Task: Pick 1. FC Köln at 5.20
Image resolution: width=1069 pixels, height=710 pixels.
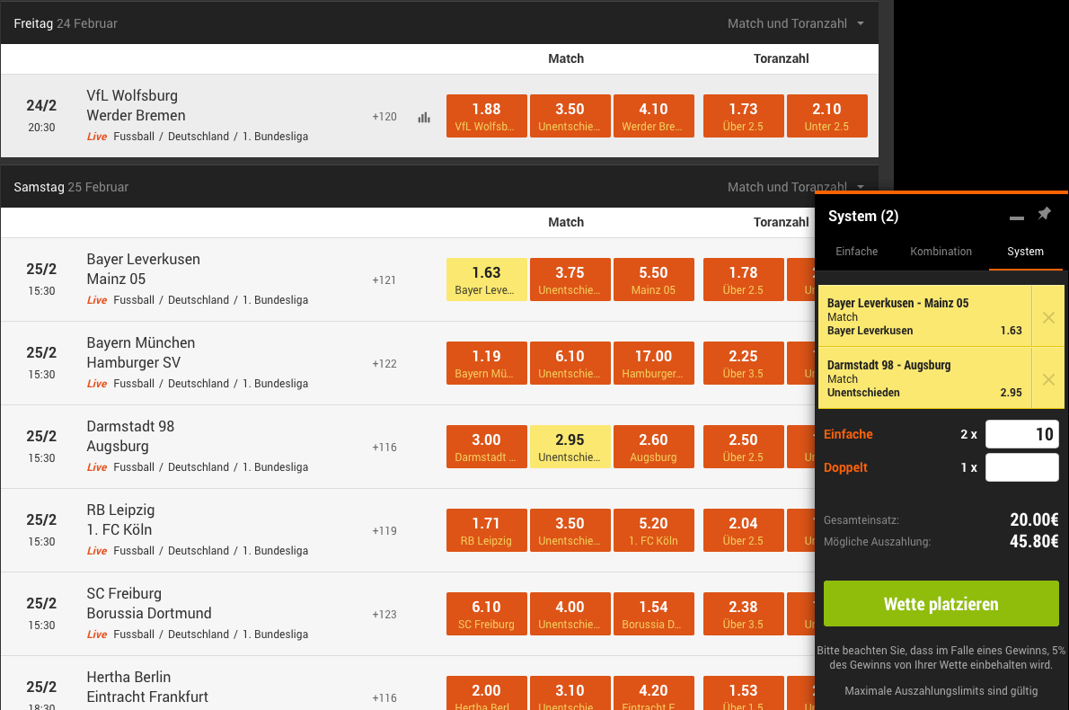Action: click(653, 530)
